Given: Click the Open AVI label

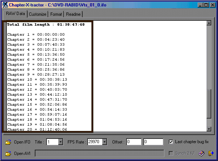Looking at the screenshot, I should [22, 154].
